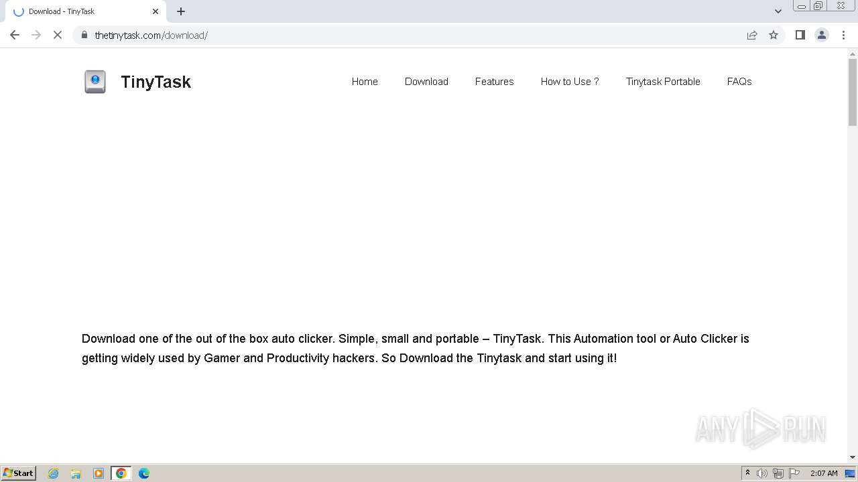Open Chrome's three-dot menu
The height and width of the screenshot is (482, 858).
(843, 35)
